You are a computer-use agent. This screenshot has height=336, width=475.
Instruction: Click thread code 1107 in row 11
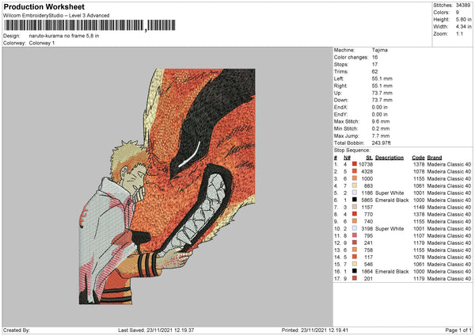(419, 235)
